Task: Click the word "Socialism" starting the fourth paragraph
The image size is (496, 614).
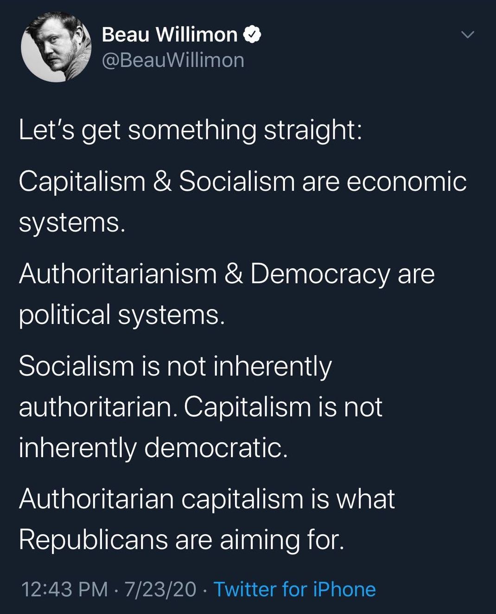Action: [76, 366]
